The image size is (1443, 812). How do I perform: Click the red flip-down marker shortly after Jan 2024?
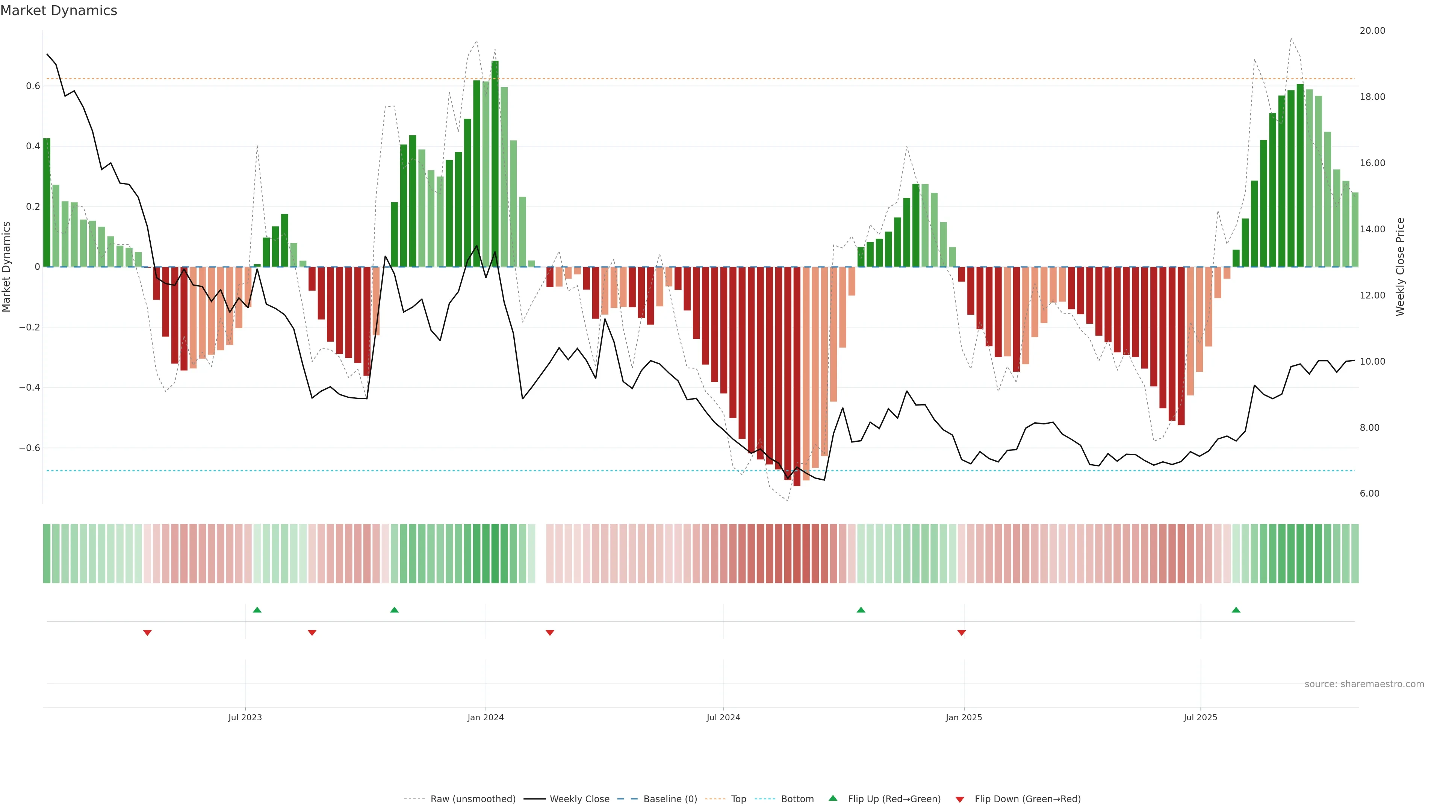(549, 633)
